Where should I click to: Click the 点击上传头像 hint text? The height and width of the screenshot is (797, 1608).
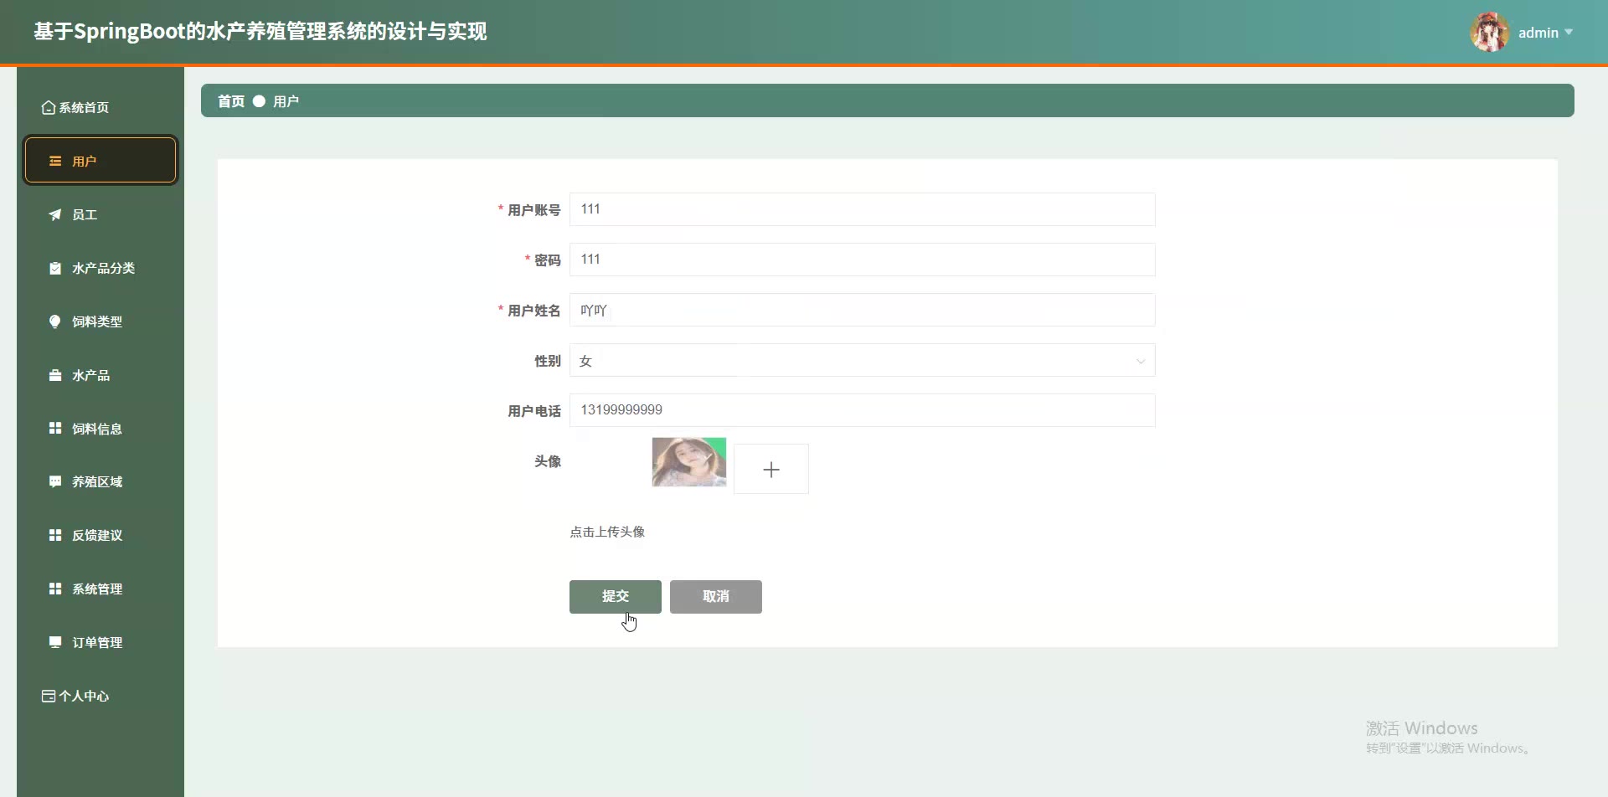coord(607,532)
